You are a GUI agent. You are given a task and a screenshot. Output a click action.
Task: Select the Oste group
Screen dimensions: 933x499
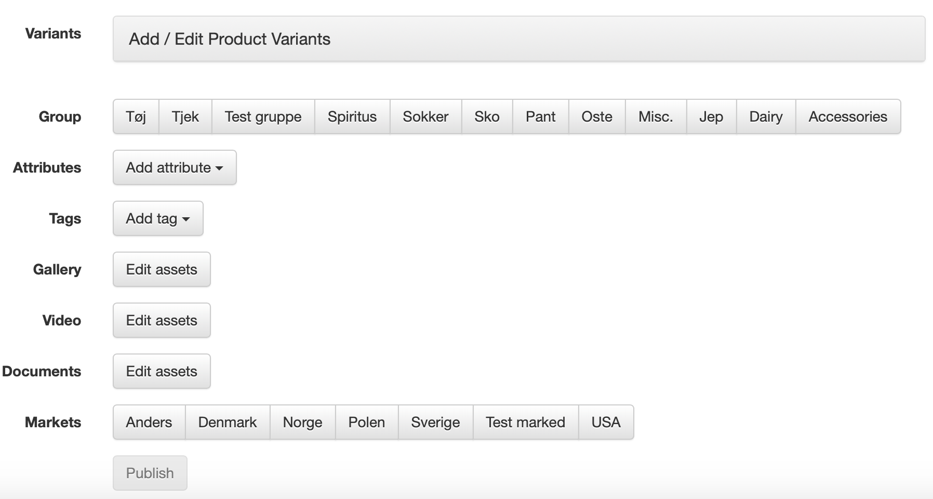597,116
